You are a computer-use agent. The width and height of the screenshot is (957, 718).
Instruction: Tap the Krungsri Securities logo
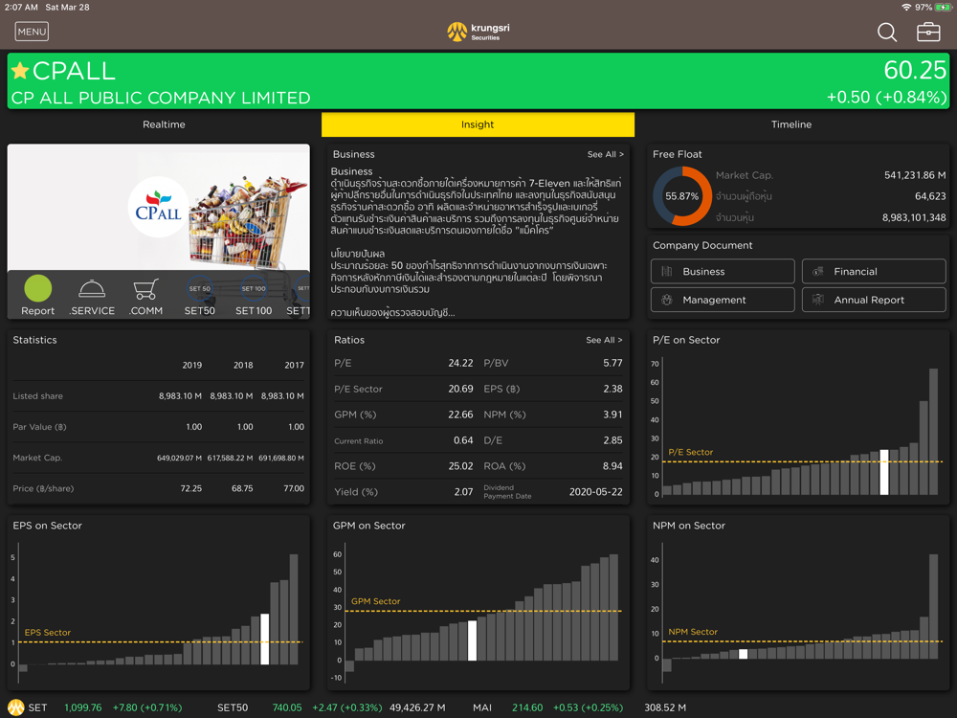tap(478, 32)
